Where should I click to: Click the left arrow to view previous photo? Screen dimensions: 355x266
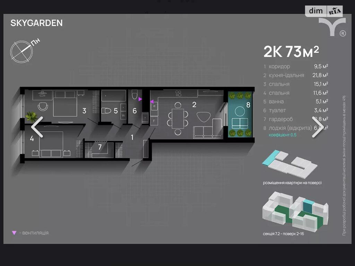(37, 127)
